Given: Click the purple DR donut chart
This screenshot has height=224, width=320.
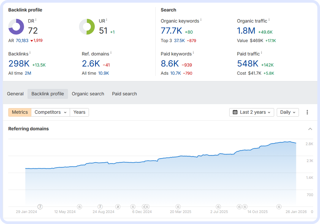Looking at the screenshot, I should [16, 27].
